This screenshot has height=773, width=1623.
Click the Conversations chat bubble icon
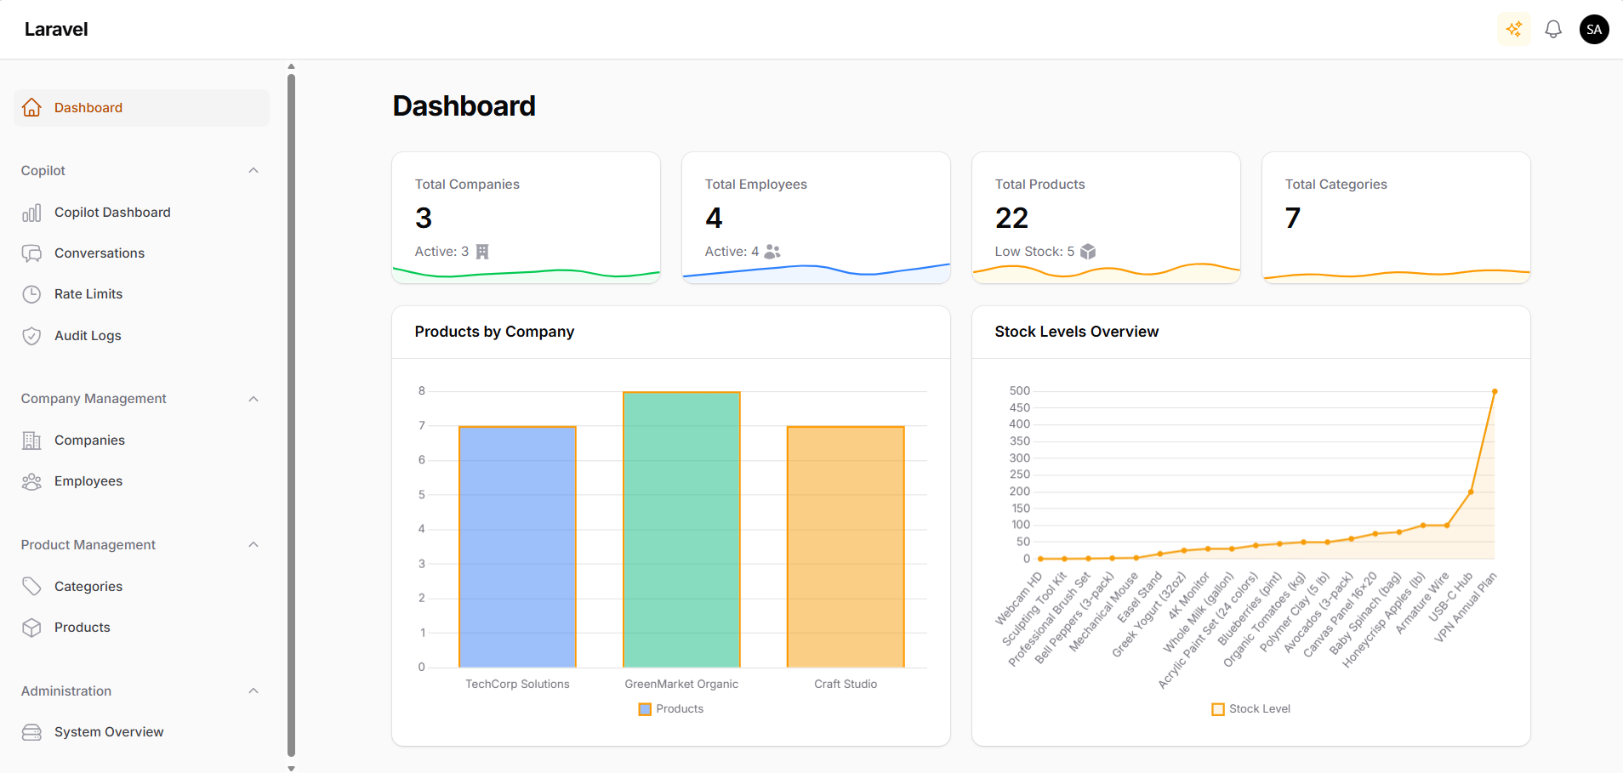[31, 253]
